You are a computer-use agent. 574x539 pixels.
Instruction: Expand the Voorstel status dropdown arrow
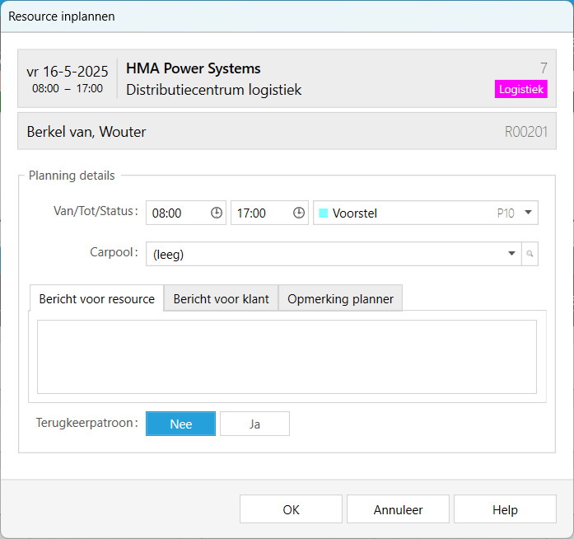pyautogui.click(x=528, y=213)
